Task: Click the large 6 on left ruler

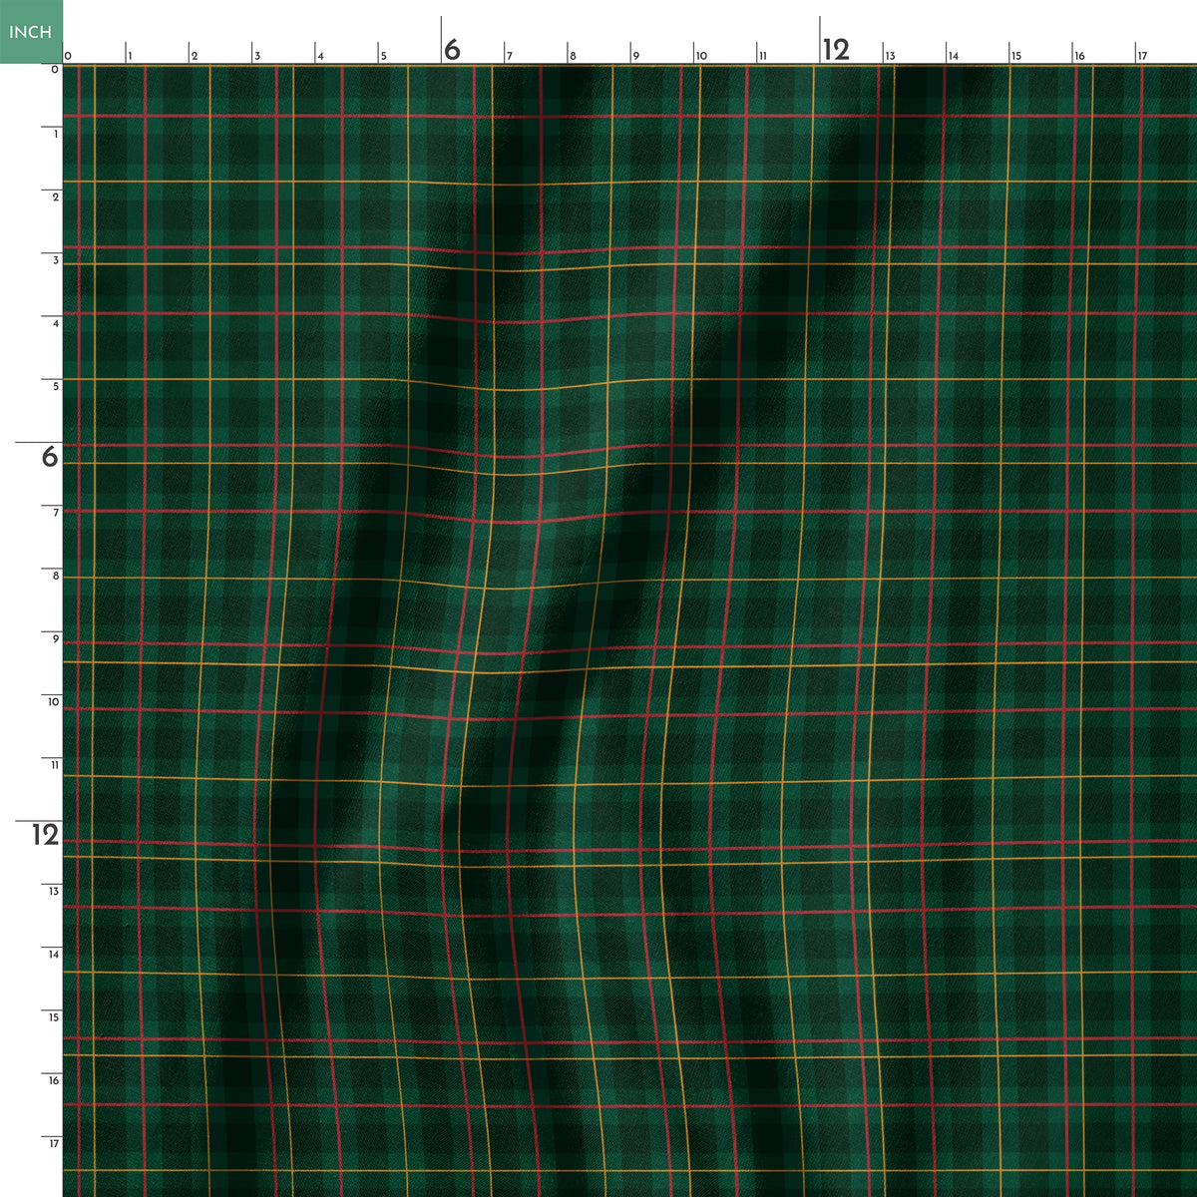Action: click(49, 457)
